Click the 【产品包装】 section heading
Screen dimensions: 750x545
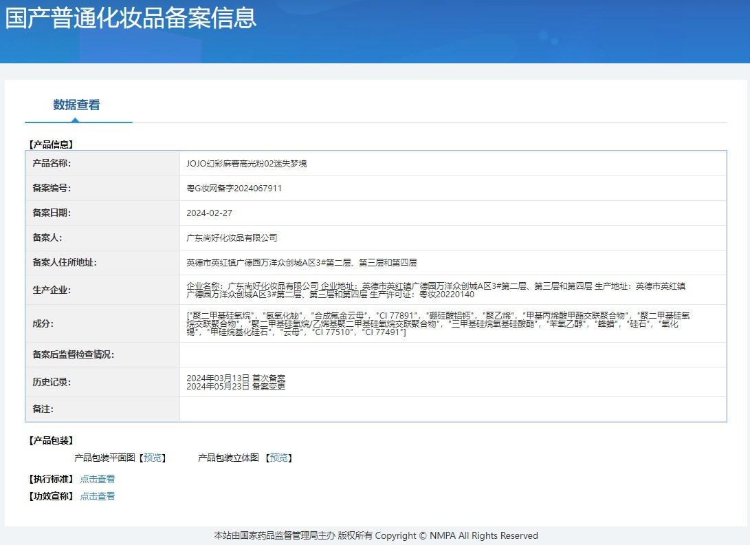click(51, 440)
